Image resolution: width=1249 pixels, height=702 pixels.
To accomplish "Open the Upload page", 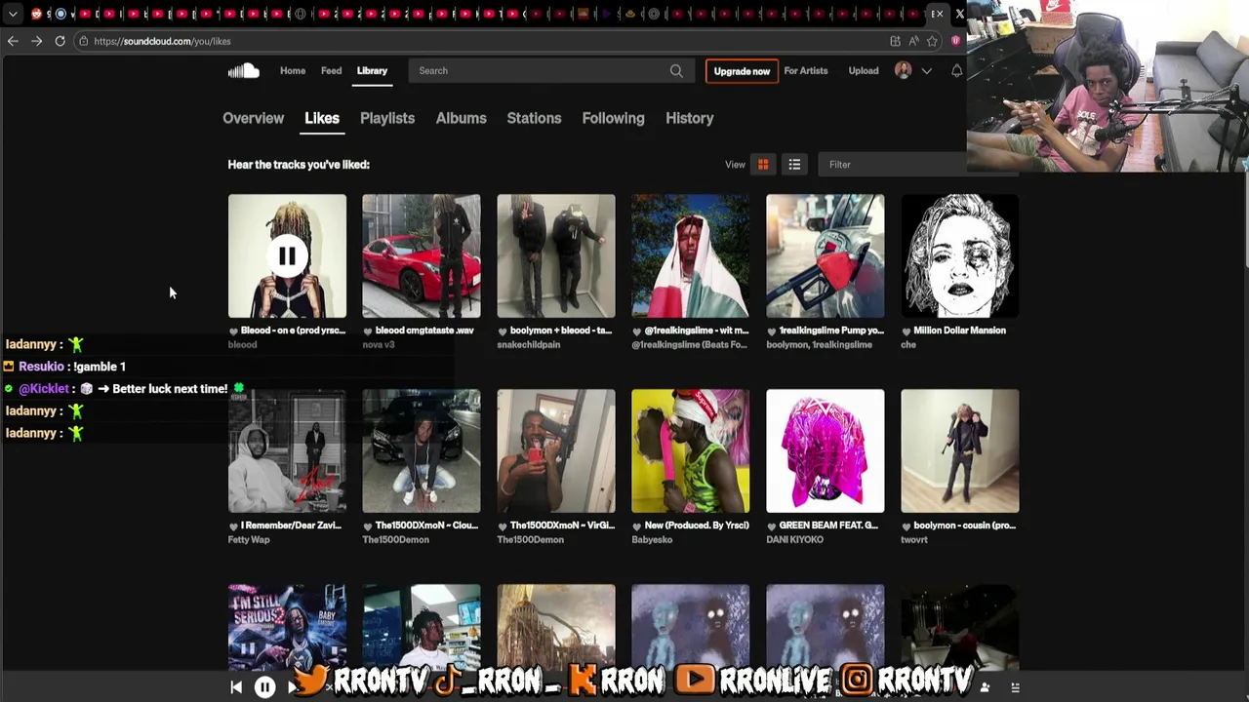I will tap(864, 70).
